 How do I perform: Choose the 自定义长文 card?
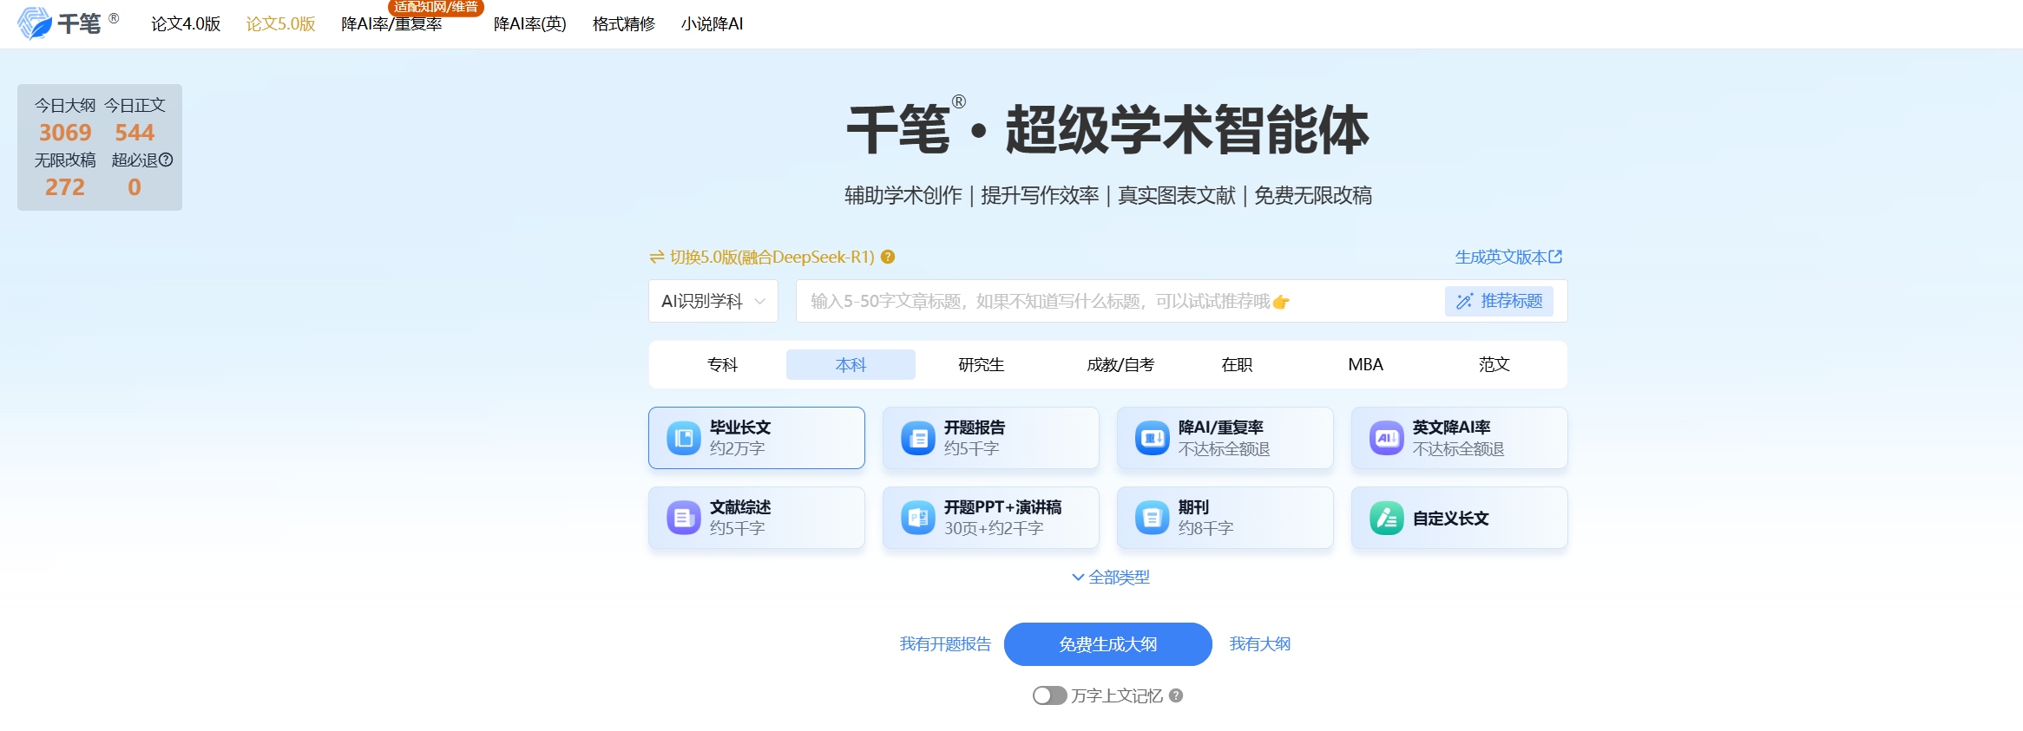[x=1460, y=518]
